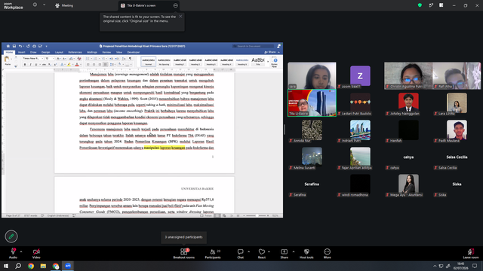This screenshot has height=271, width=483.
Task: Click the 3 unassigned participants tooltip
Action: (183, 237)
